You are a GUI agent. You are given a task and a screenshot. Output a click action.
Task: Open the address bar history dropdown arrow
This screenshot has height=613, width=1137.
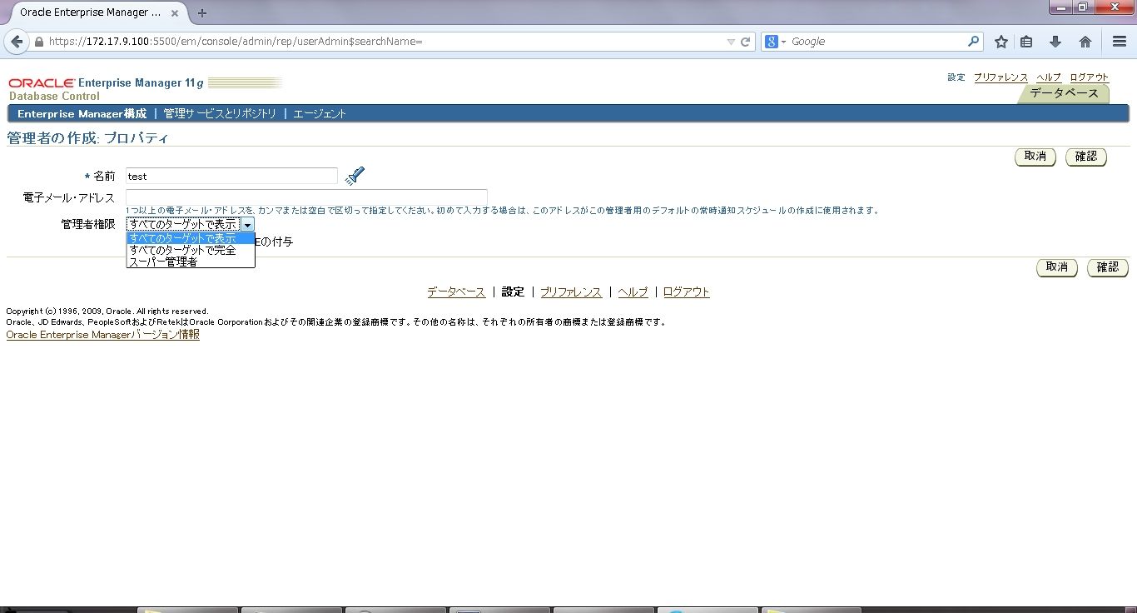(x=728, y=41)
